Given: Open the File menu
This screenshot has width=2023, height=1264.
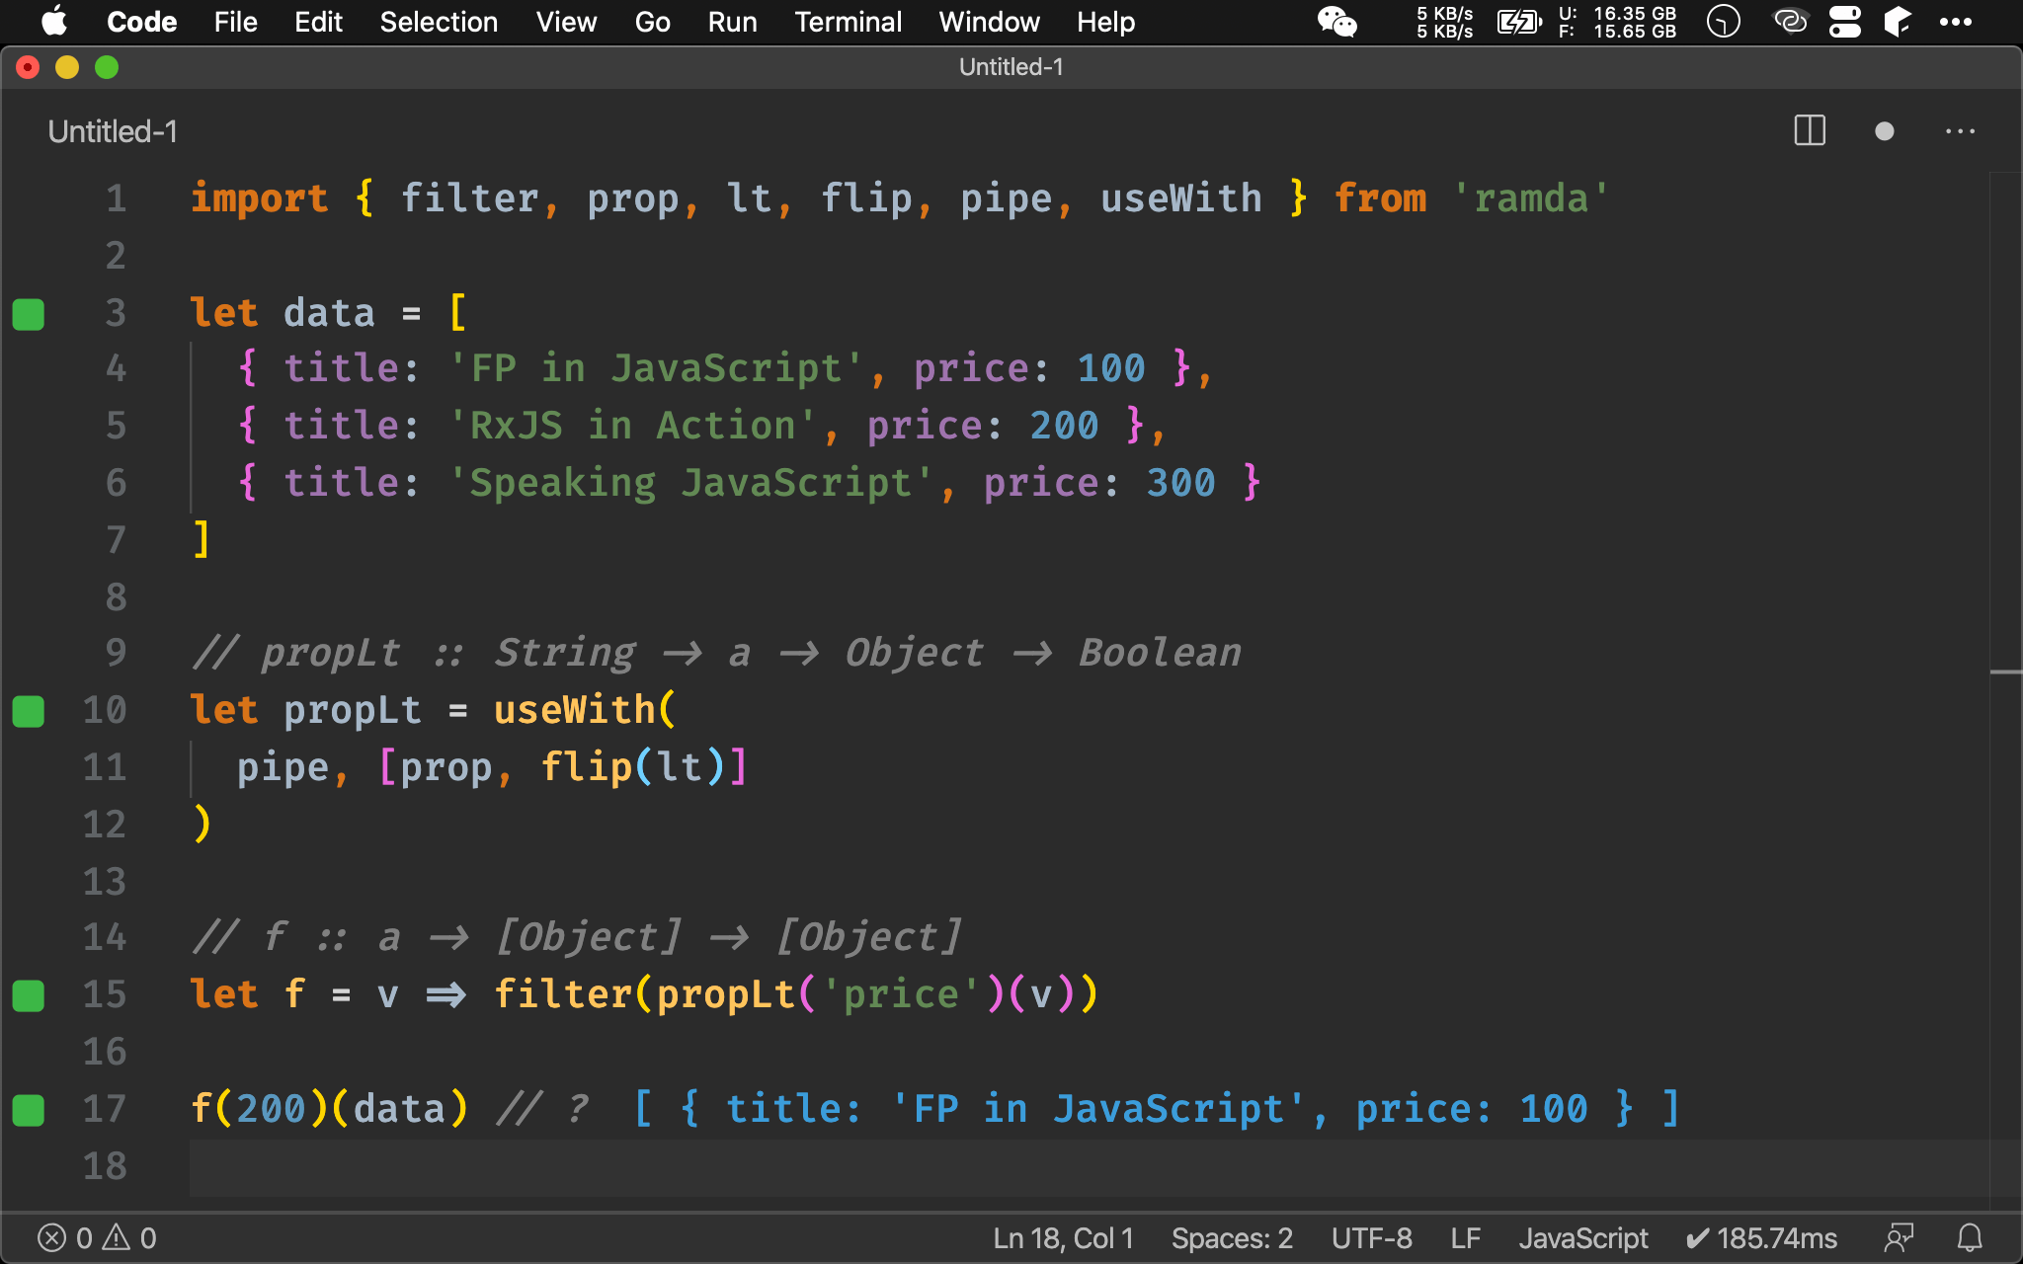Looking at the screenshot, I should [235, 22].
